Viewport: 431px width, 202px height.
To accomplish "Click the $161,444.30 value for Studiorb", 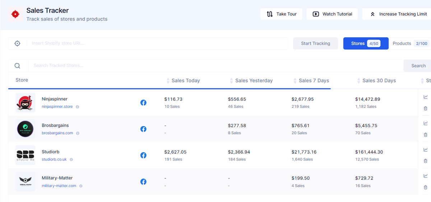I will [369, 152].
